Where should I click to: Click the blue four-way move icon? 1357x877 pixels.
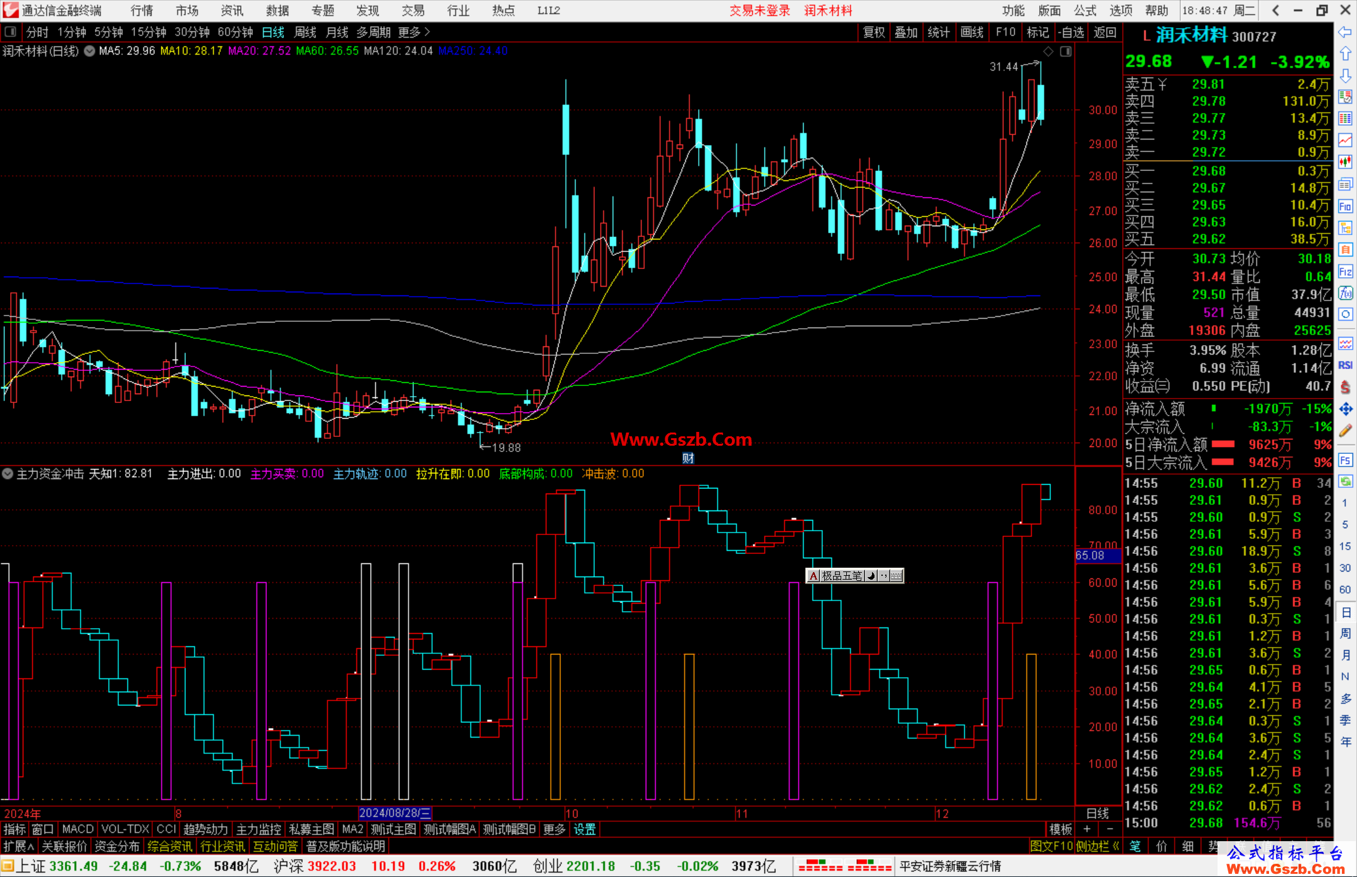tap(1345, 409)
